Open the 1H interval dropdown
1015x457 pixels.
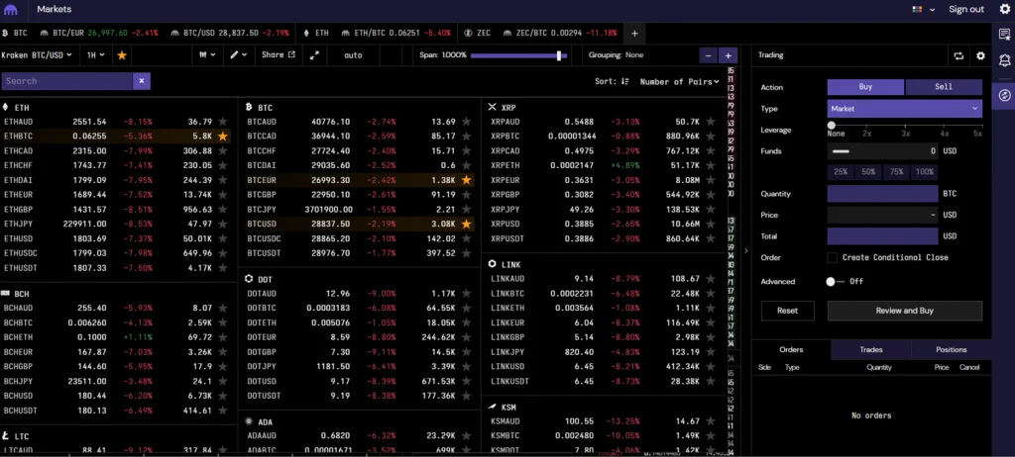96,55
